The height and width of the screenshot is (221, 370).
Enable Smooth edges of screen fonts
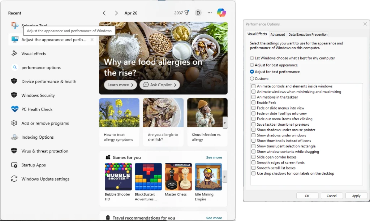click(x=253, y=162)
